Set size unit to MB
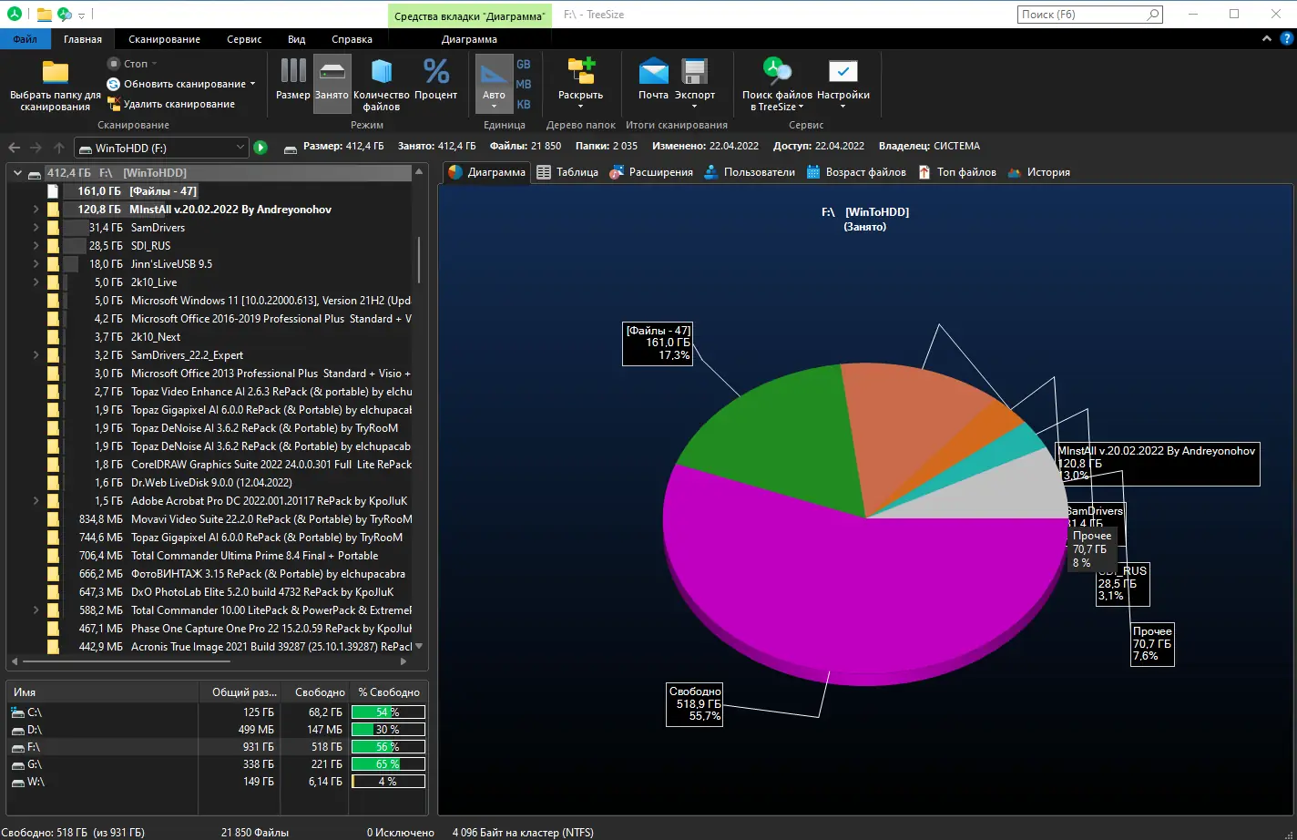This screenshot has width=1297, height=840. pyautogui.click(x=524, y=85)
